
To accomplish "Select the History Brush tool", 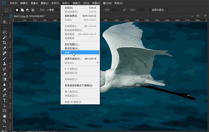I will [x=4, y=69].
